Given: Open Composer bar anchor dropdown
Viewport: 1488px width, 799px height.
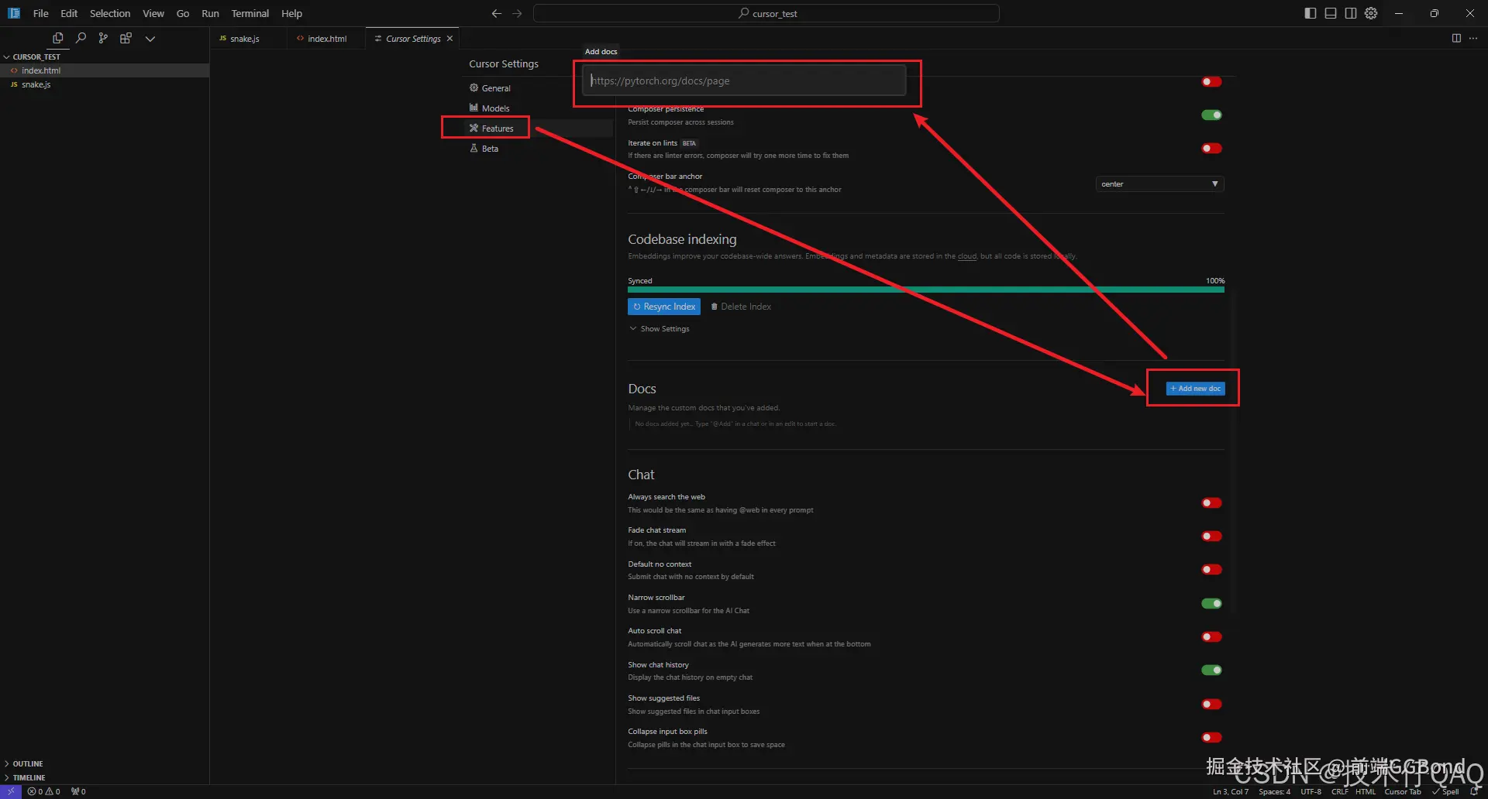Looking at the screenshot, I should point(1159,184).
